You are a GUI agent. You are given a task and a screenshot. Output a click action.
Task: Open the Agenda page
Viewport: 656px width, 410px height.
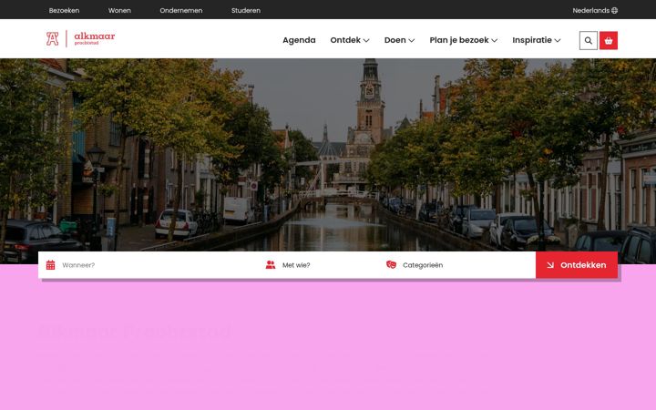click(x=299, y=40)
